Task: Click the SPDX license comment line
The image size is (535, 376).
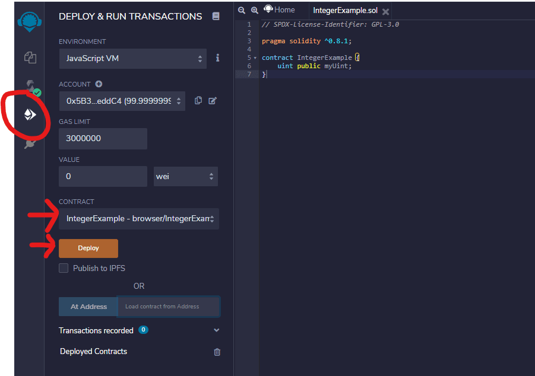Action: click(330, 24)
